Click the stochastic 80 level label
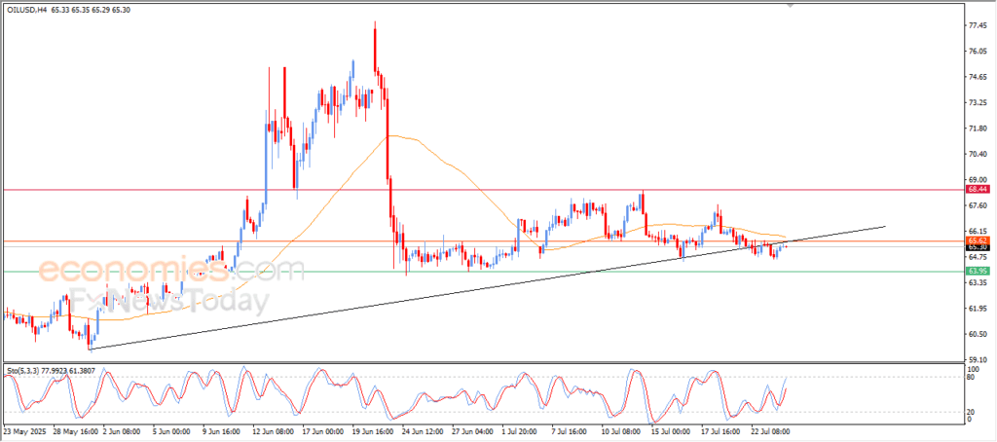 (x=970, y=377)
